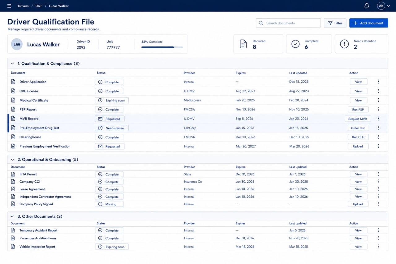
Task: Open more options for Clearinghouse row
Action: click(378, 137)
